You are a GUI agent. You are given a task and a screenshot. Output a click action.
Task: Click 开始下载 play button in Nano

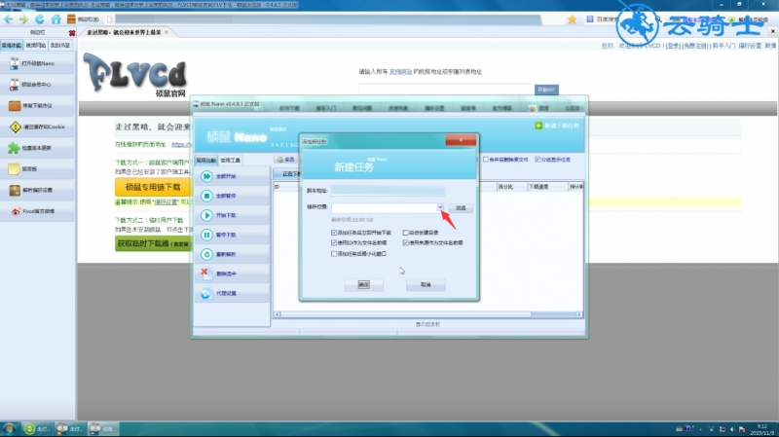click(x=232, y=215)
